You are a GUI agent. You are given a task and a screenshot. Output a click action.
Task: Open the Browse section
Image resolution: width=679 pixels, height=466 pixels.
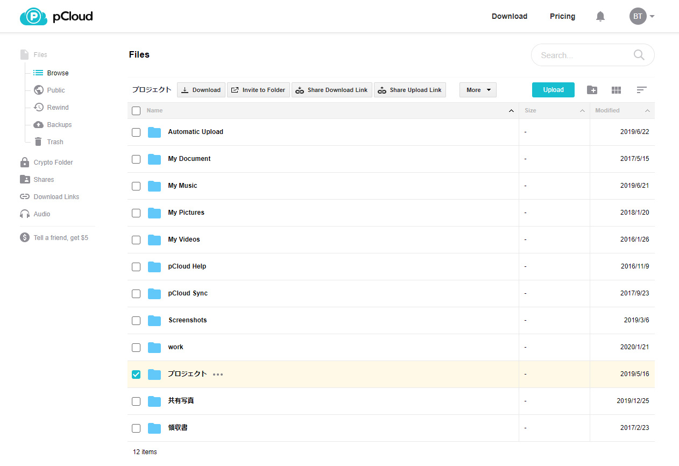[x=58, y=73]
